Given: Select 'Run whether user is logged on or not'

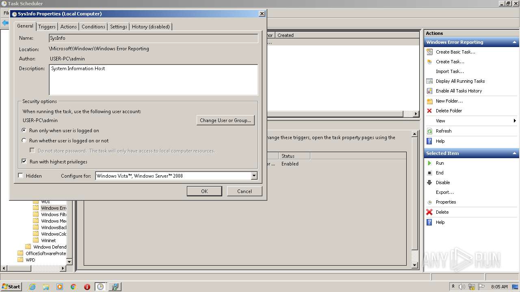Looking at the screenshot, I should 24,141.
